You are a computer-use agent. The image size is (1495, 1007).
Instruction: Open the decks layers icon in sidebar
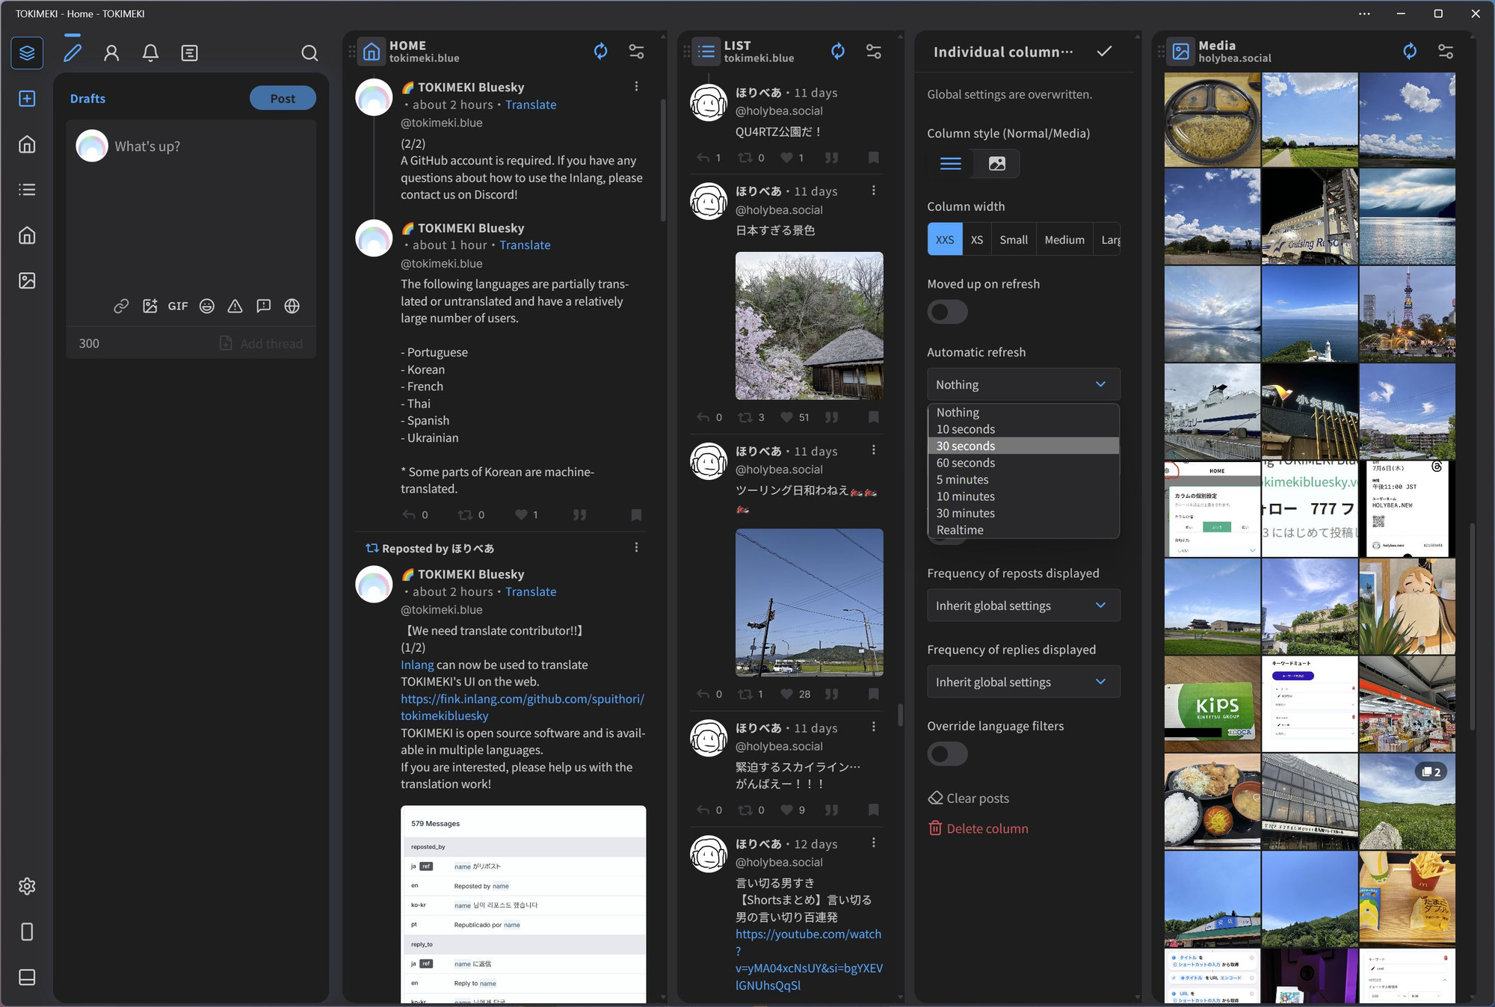[27, 53]
